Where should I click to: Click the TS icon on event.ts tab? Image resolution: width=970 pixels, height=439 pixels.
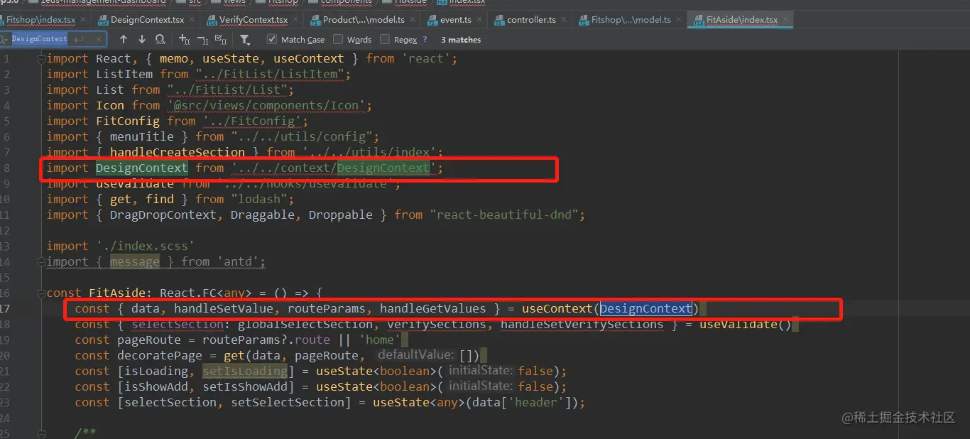(432, 20)
